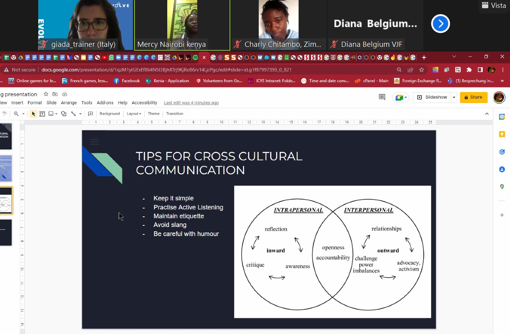Click the shape insert tool
The image size is (510, 334).
(x=64, y=114)
